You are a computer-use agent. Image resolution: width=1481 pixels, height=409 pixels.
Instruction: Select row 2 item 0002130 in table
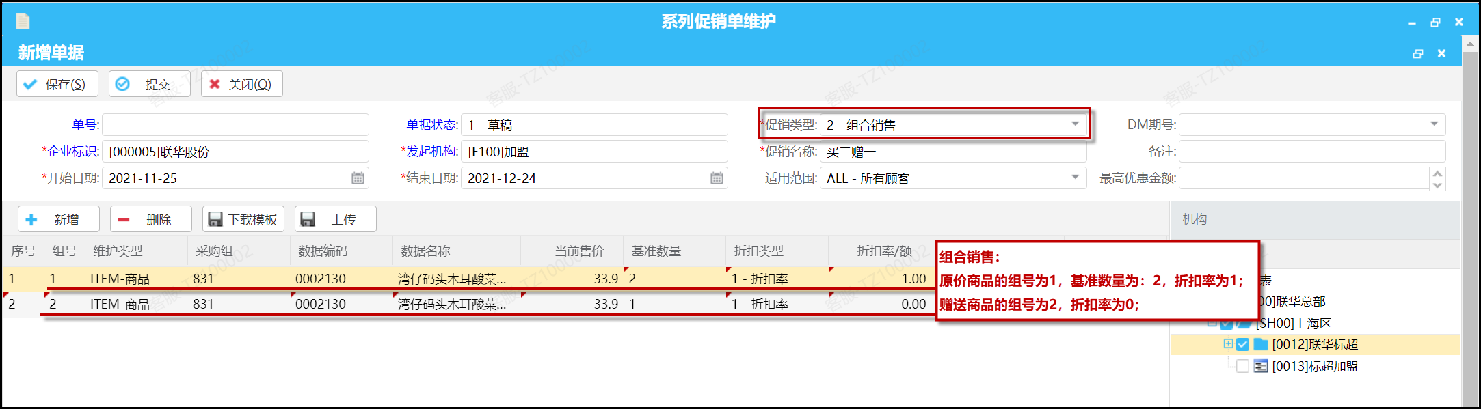[320, 304]
